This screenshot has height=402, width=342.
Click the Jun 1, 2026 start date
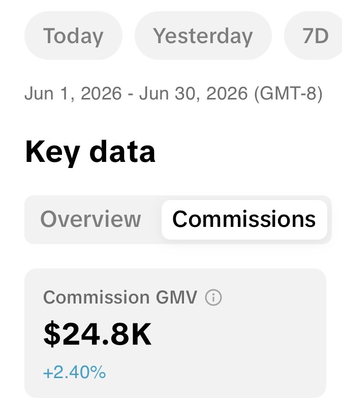pyautogui.click(x=73, y=93)
